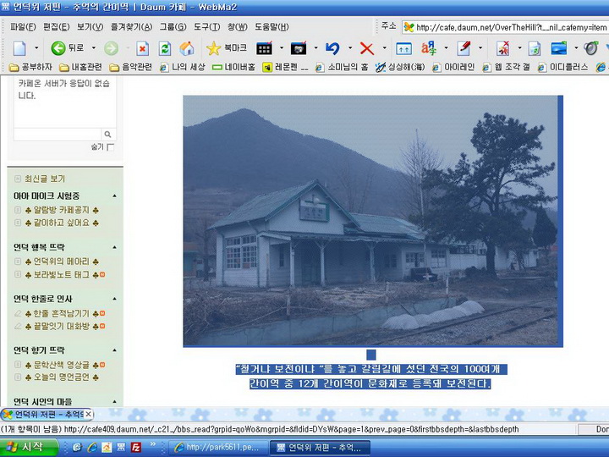The image size is (609, 457).
Task: Click the sidebar search magnifier icon
Action: click(108, 135)
